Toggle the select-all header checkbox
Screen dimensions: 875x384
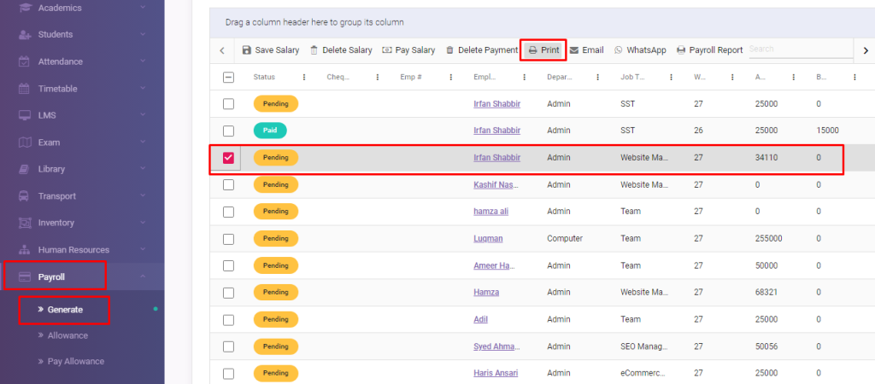coord(228,78)
